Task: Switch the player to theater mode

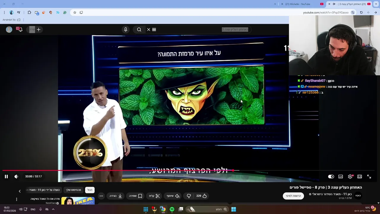Action: click(360, 177)
